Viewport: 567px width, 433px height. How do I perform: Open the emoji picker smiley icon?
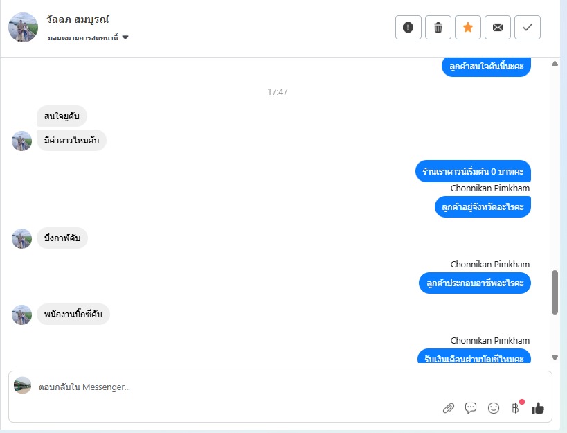pyautogui.click(x=493, y=408)
